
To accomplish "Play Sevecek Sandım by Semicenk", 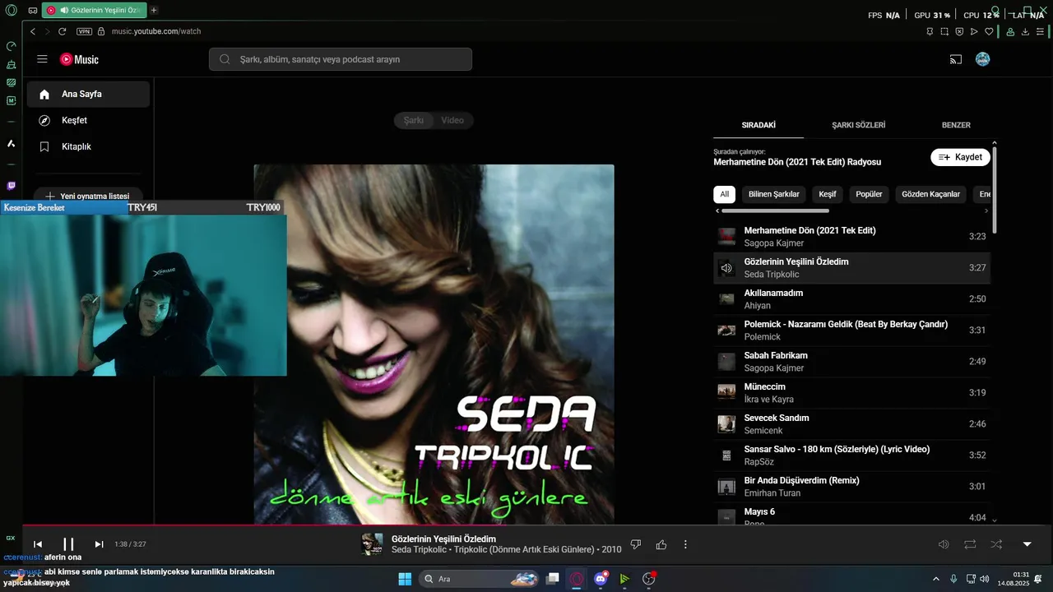I will (851, 423).
